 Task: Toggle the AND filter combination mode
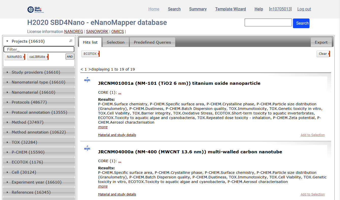[70, 56]
